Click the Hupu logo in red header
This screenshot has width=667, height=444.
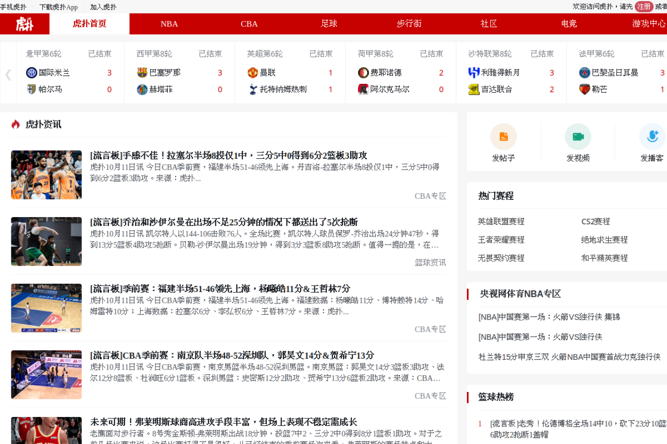click(24, 24)
